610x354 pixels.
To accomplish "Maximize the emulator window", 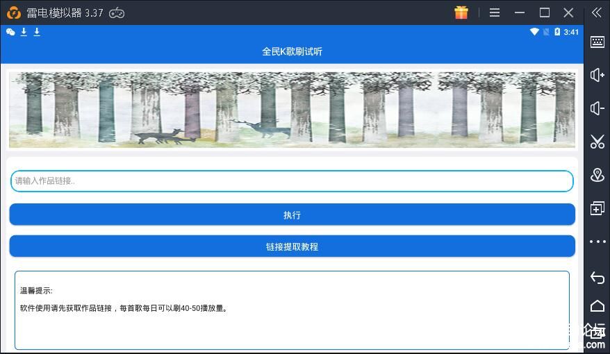I will [x=545, y=12].
